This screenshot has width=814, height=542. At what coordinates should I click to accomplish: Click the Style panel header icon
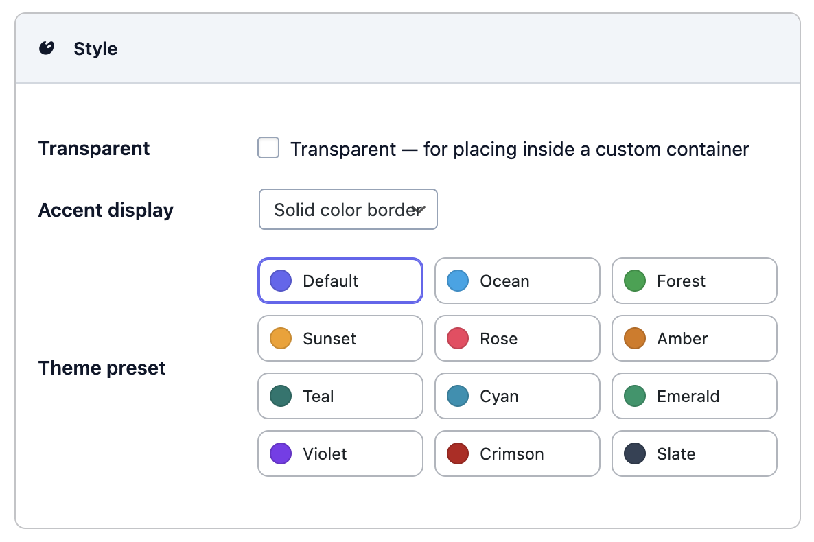pyautogui.click(x=47, y=48)
